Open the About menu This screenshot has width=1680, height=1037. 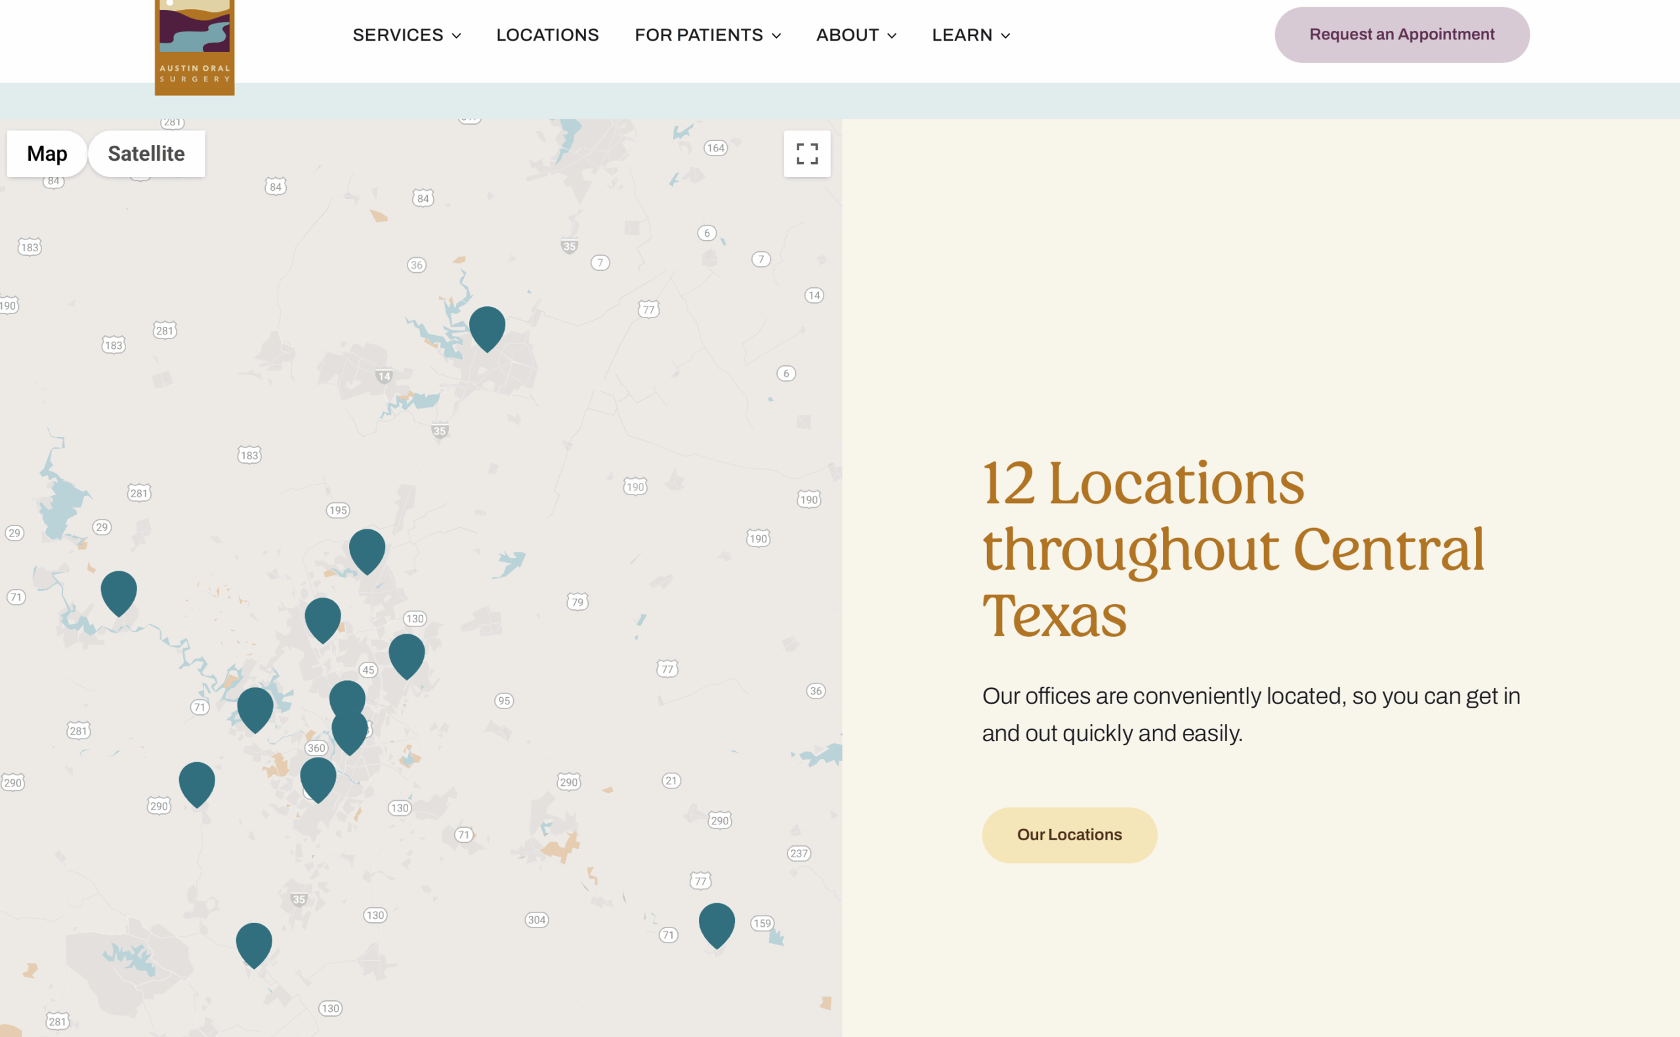(856, 35)
